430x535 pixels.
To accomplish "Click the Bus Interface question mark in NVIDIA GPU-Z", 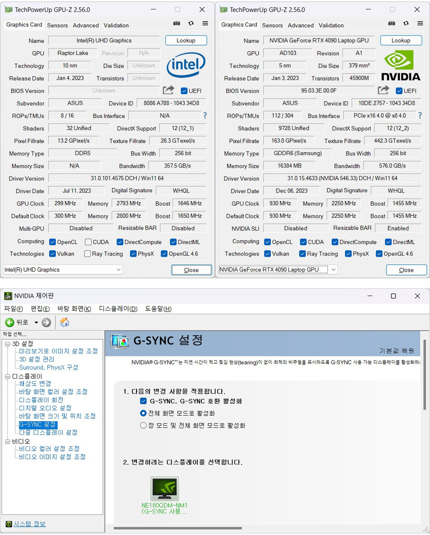I will click(419, 116).
